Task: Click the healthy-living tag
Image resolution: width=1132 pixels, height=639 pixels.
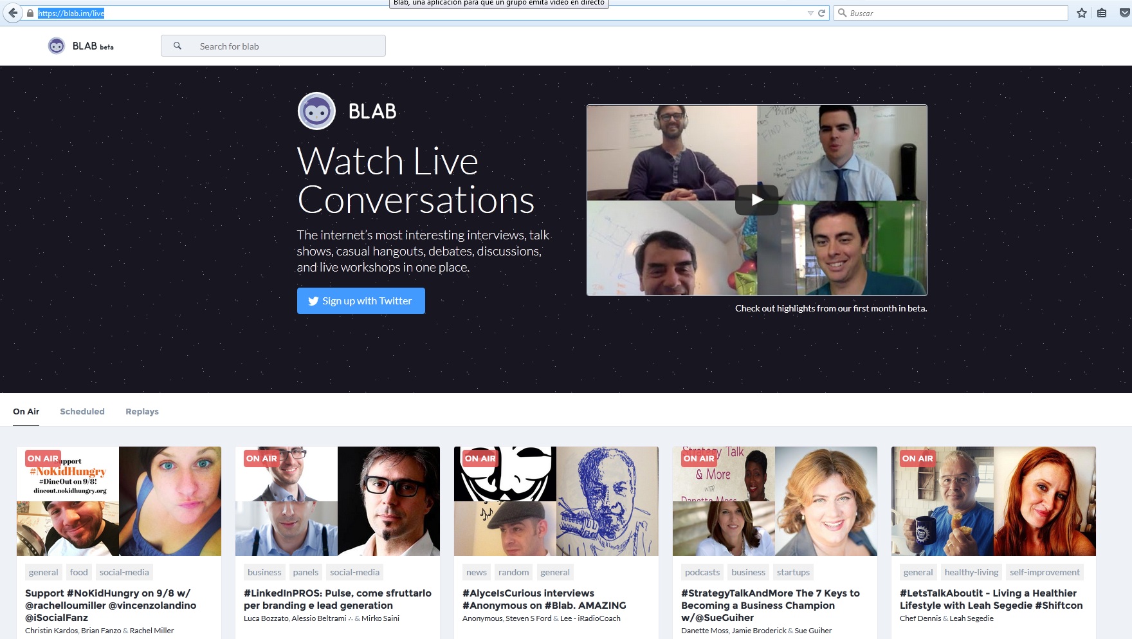Action: pyautogui.click(x=971, y=572)
